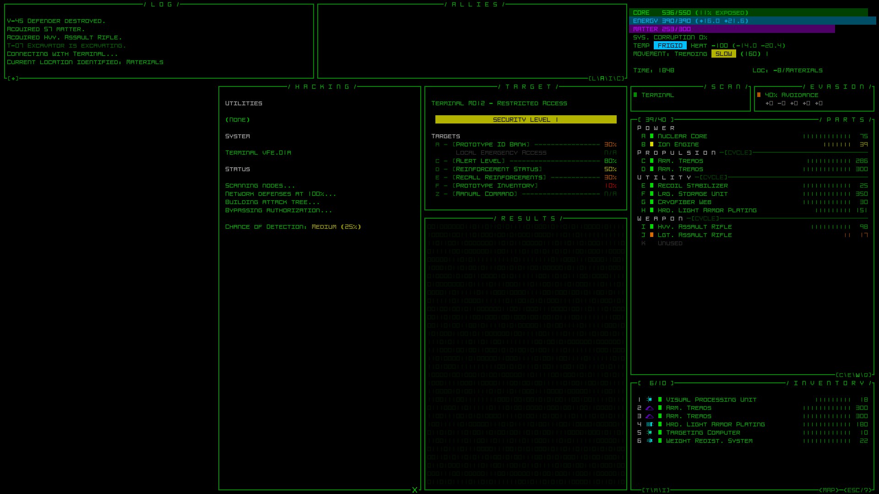Toggle the Lrg. Storage Unit state square
The height and width of the screenshot is (494, 879).
651,194
